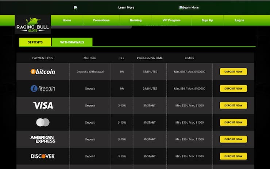Click Bitcoin's Deposit / Withdrawal method cell
270x169 pixels.
click(90, 72)
